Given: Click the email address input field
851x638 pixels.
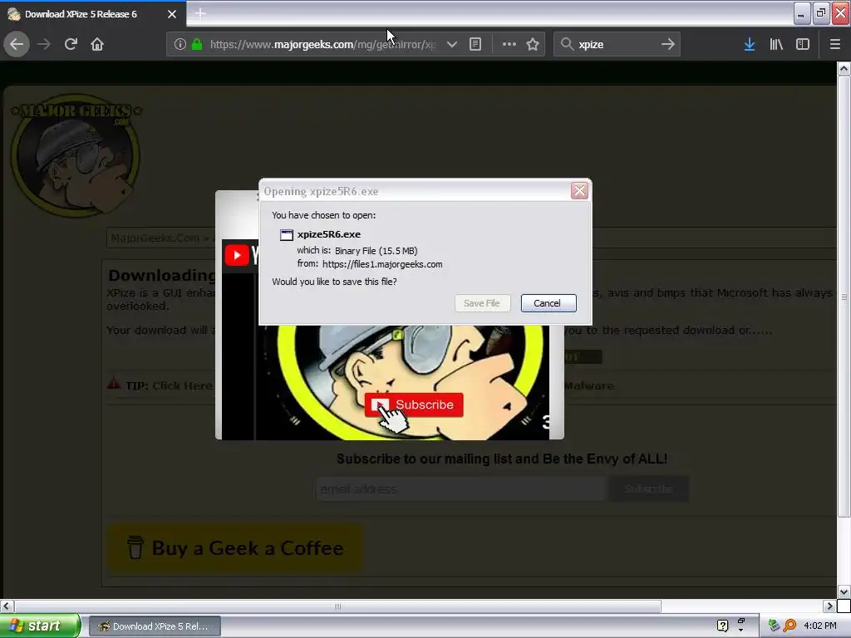Looking at the screenshot, I should (460, 488).
